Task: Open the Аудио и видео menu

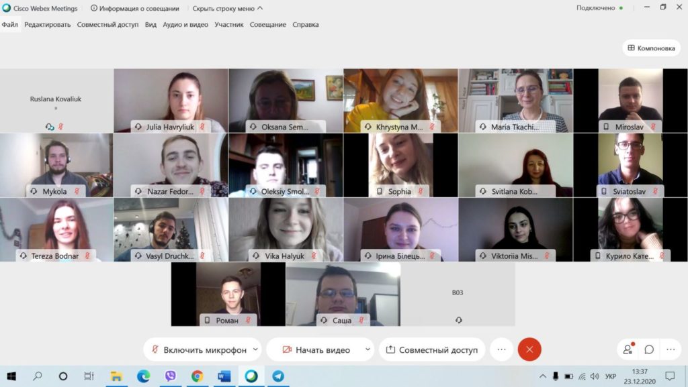Action: click(185, 25)
